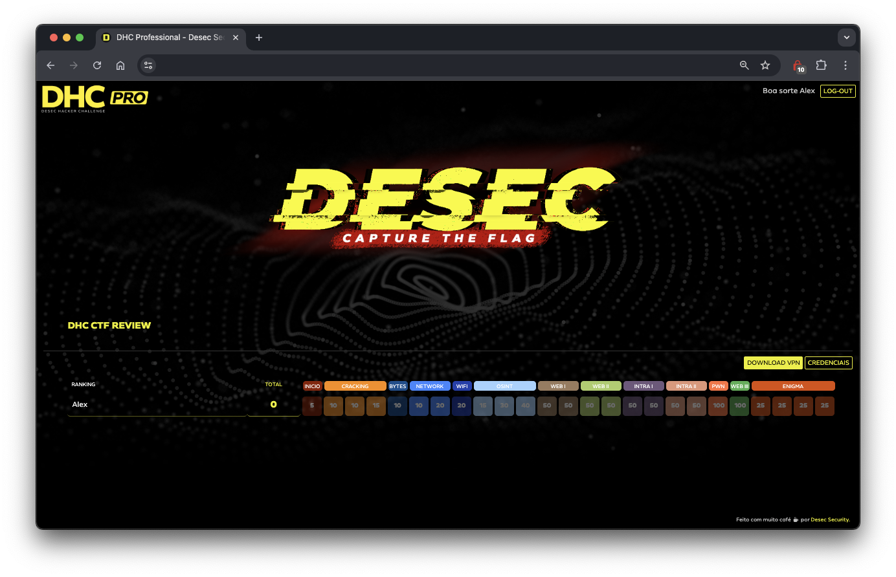Open the CREDENCIAIS button
896x577 pixels.
tap(829, 363)
